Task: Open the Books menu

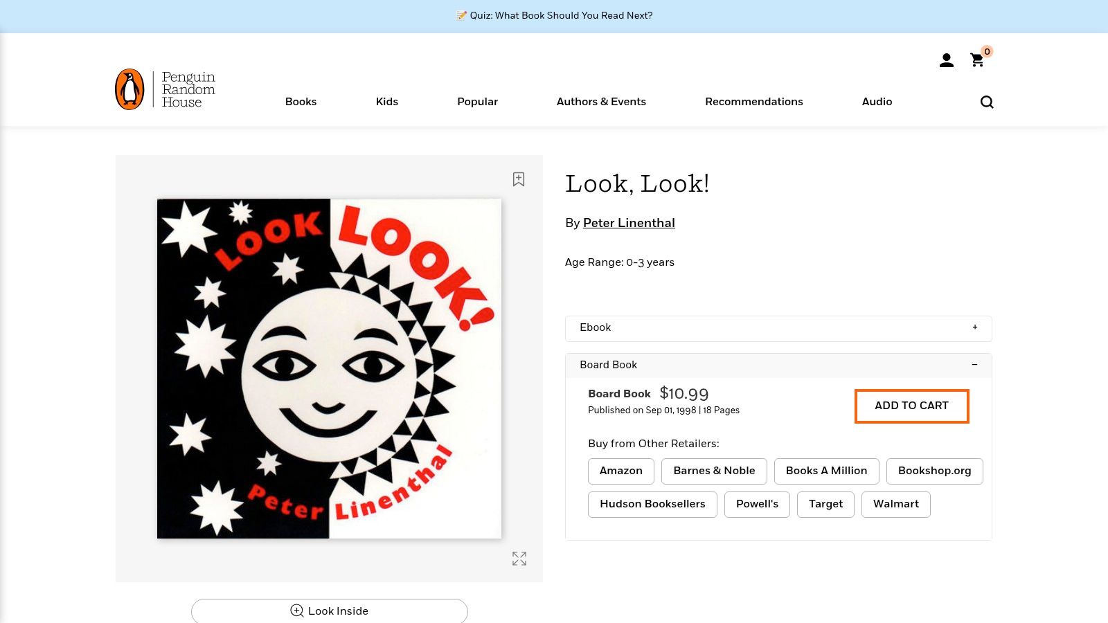Action: tap(301, 102)
